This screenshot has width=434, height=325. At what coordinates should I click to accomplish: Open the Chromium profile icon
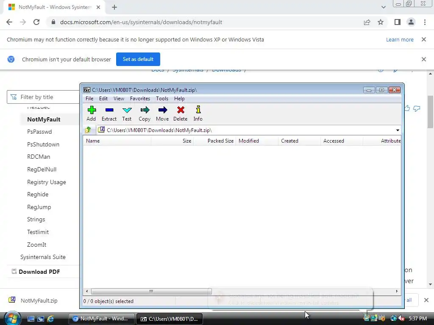click(411, 22)
